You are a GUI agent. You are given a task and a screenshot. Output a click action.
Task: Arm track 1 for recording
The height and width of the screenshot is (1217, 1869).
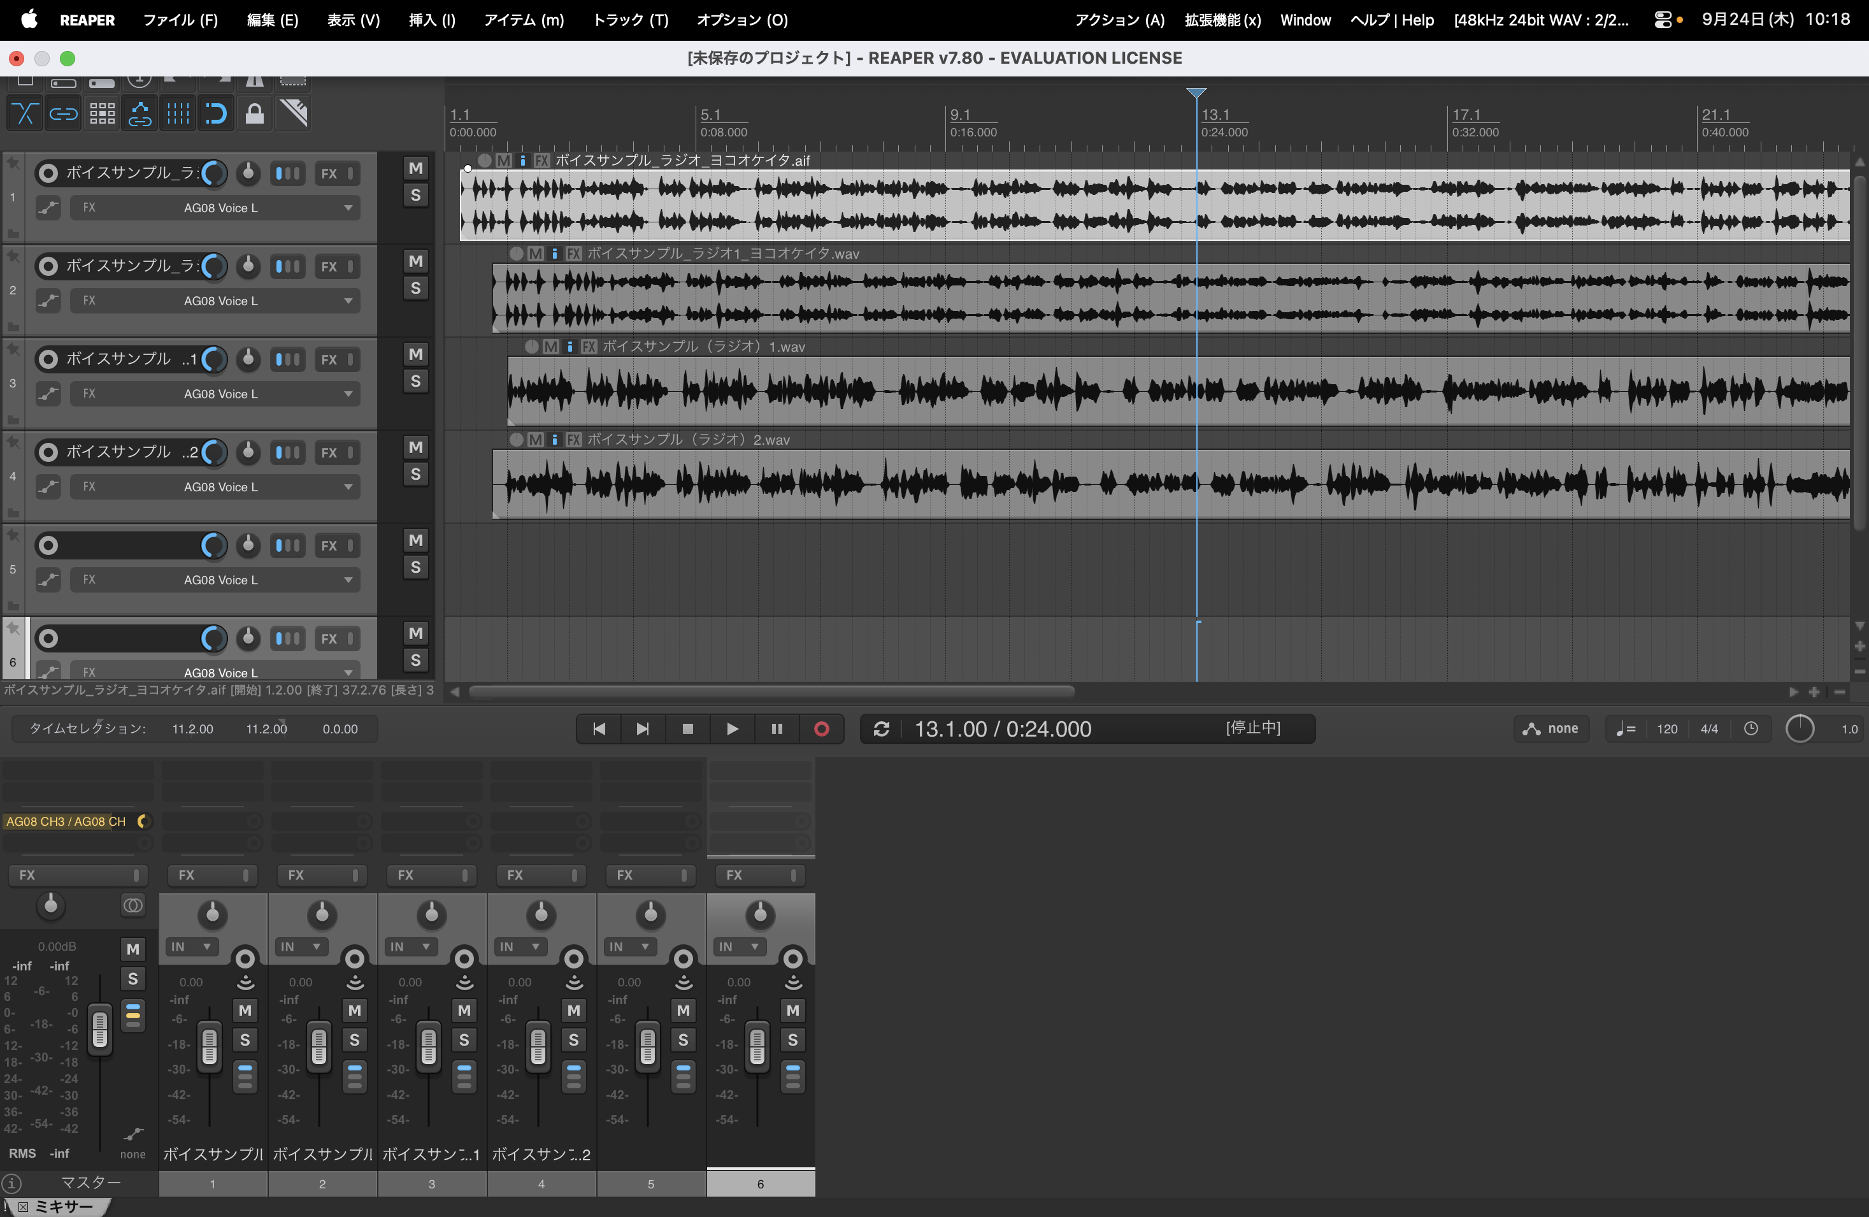coord(48,174)
